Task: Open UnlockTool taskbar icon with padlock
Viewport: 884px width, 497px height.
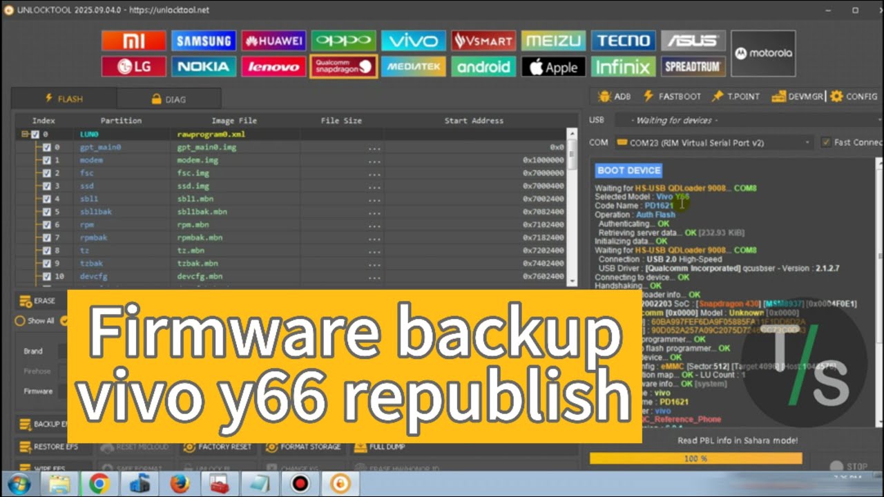Action: [x=340, y=484]
